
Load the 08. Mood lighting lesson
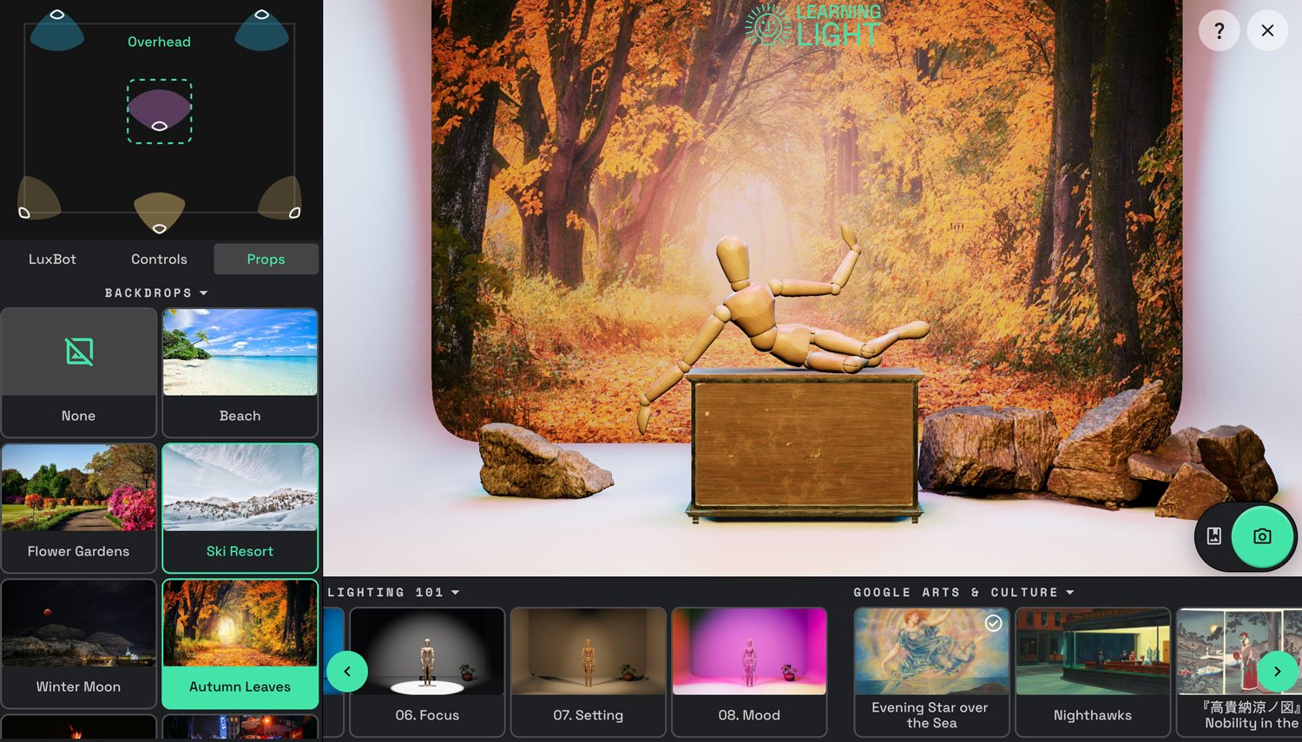tap(749, 672)
